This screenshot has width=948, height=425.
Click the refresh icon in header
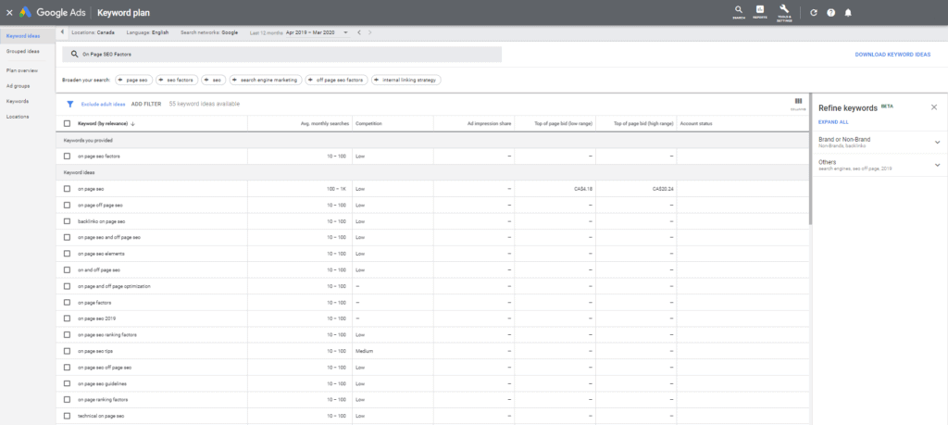pyautogui.click(x=814, y=13)
